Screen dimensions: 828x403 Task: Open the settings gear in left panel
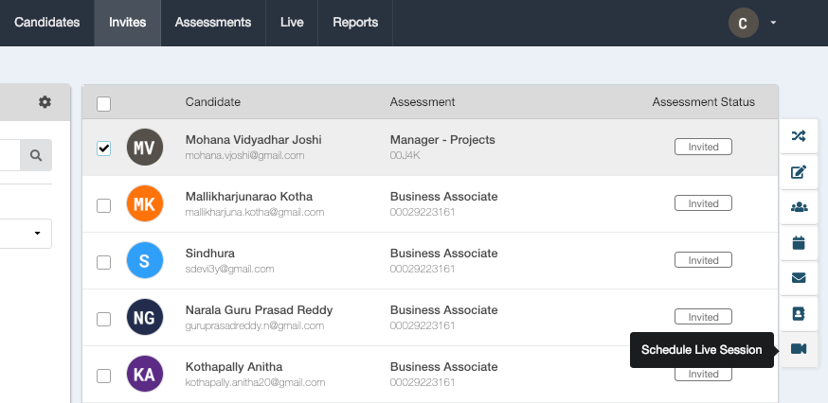[x=45, y=102]
